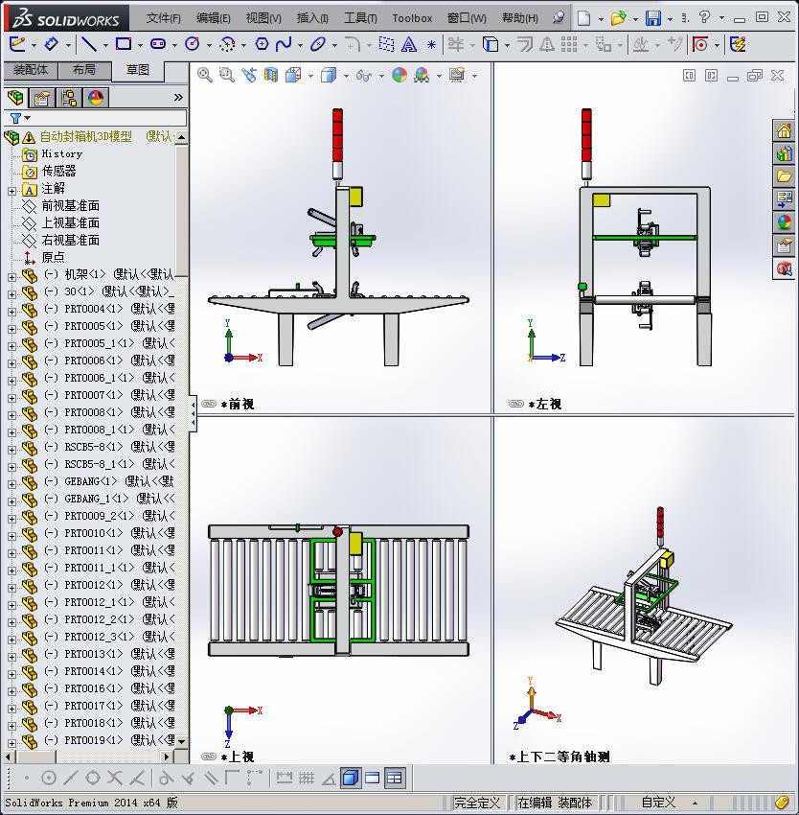
Task: Select 原点 in the feature tree
Action: tap(53, 257)
